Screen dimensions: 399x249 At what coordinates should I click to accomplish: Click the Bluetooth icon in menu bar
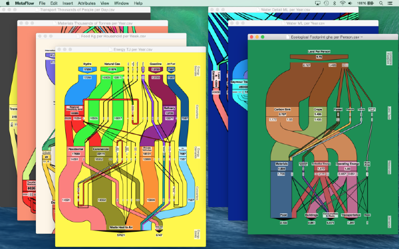click(x=334, y=3)
